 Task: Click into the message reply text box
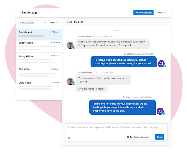(116, 129)
